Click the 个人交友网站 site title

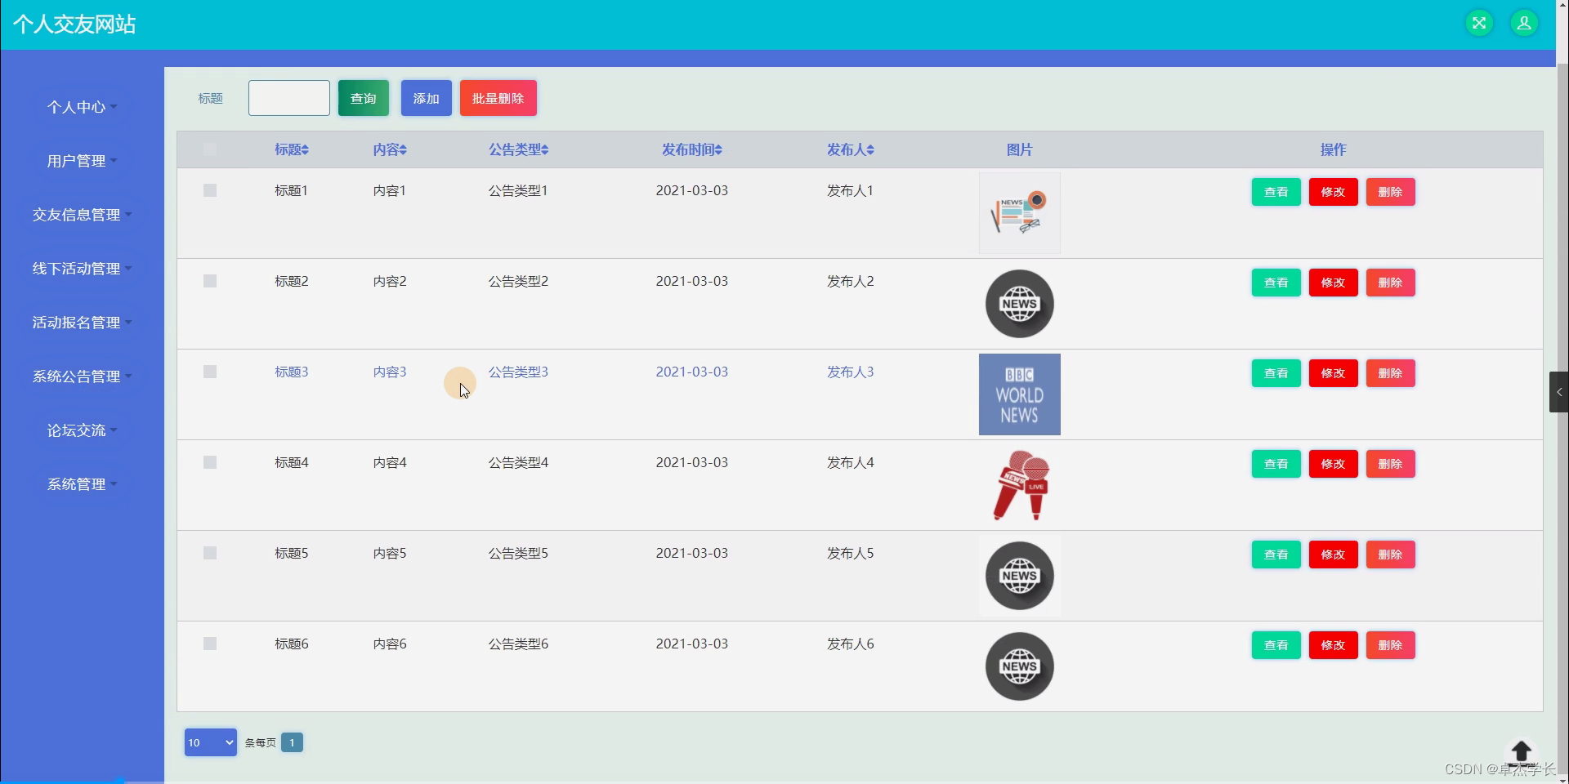click(74, 24)
